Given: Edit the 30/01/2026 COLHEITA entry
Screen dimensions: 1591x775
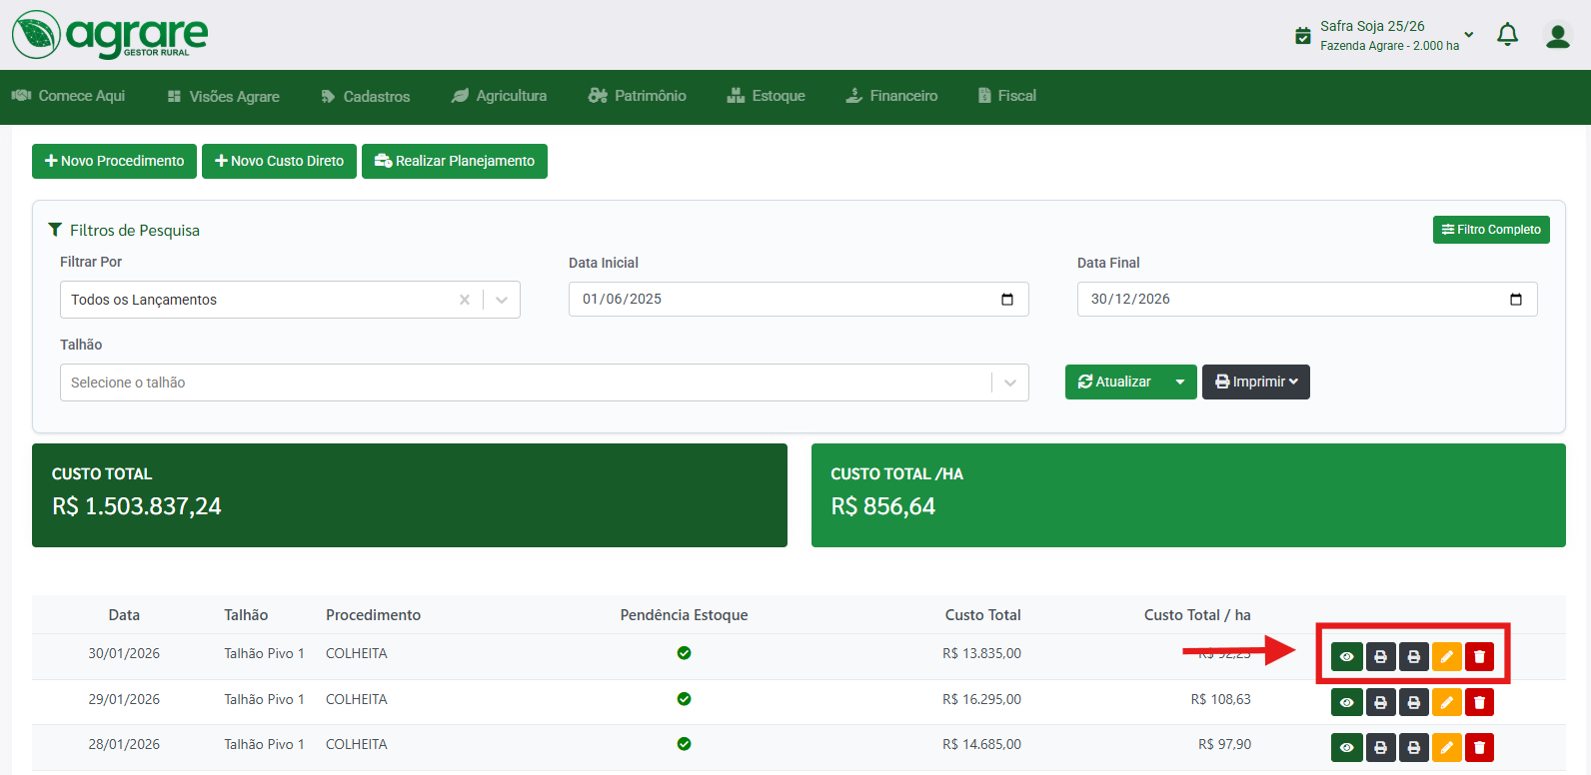Looking at the screenshot, I should coord(1446,657).
